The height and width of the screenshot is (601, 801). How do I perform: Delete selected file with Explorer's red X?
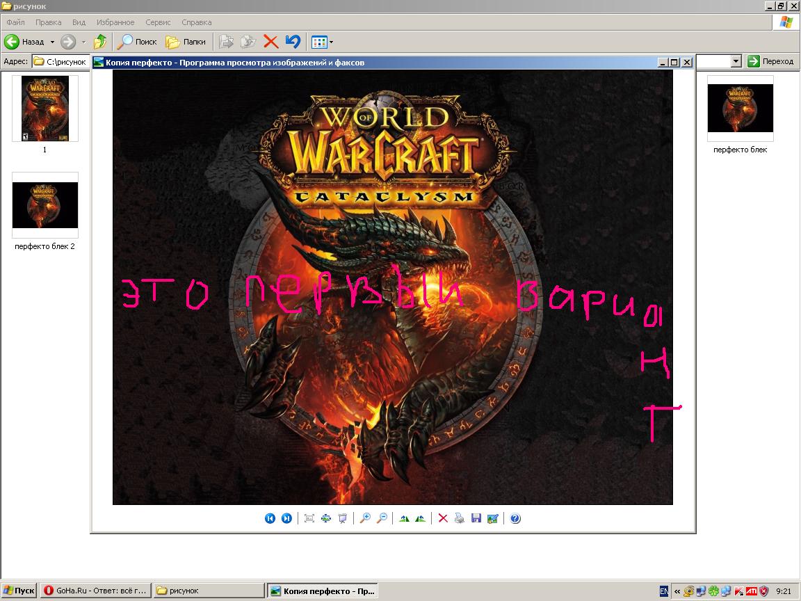click(x=270, y=42)
